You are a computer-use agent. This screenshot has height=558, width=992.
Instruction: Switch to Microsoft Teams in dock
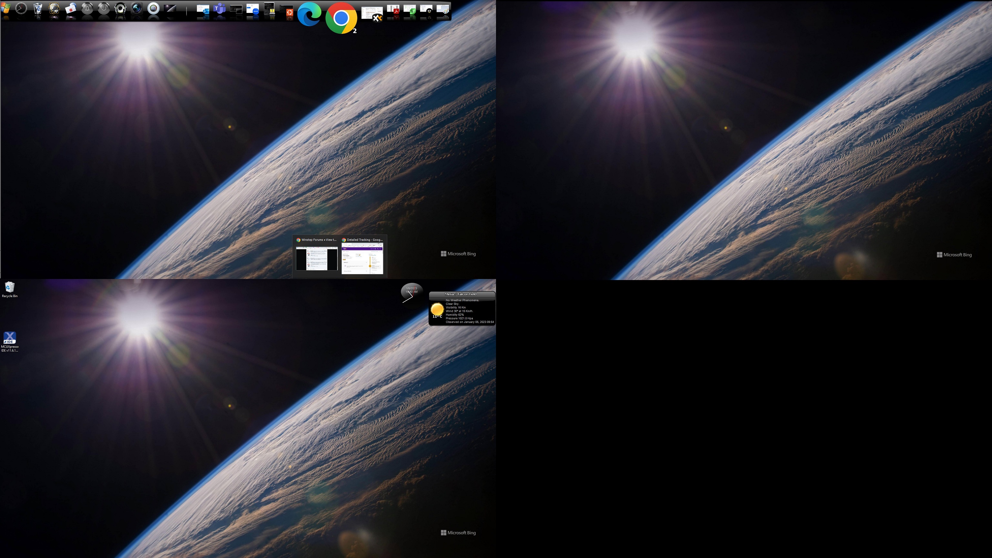(220, 9)
